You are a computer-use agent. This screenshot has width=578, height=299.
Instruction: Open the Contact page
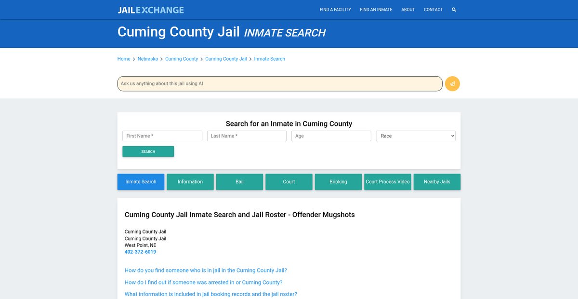433,10
